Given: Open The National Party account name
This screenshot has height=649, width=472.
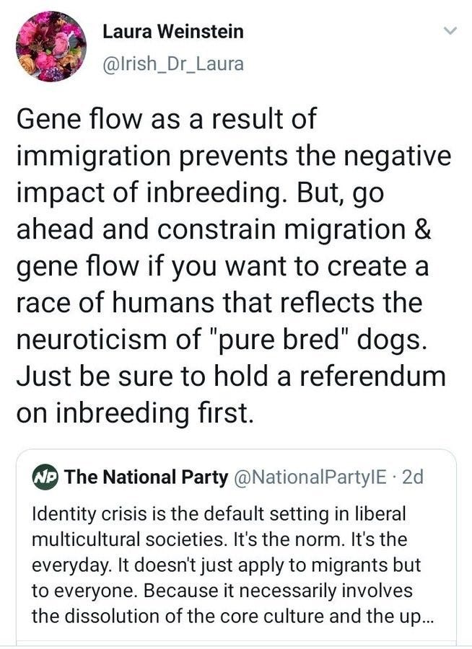Looking at the screenshot, I should pos(146,477).
